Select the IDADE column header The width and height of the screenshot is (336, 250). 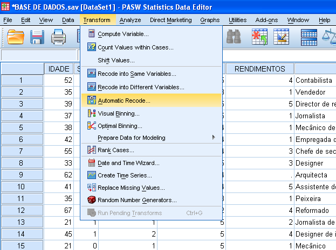coord(59,69)
